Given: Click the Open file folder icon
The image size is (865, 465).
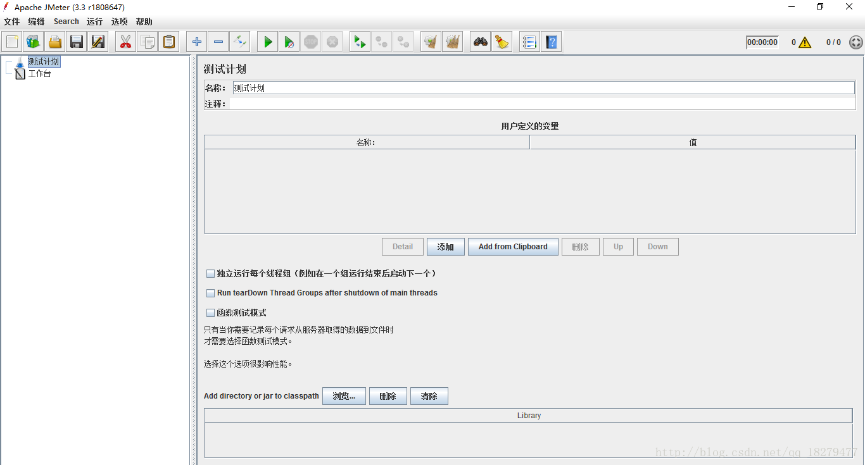Looking at the screenshot, I should pyautogui.click(x=55, y=42).
